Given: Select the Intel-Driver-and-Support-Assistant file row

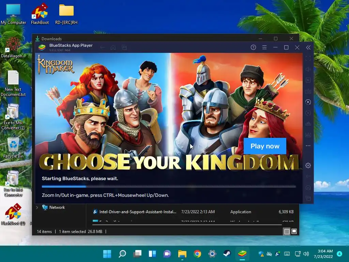Looking at the screenshot, I should tap(193, 212).
